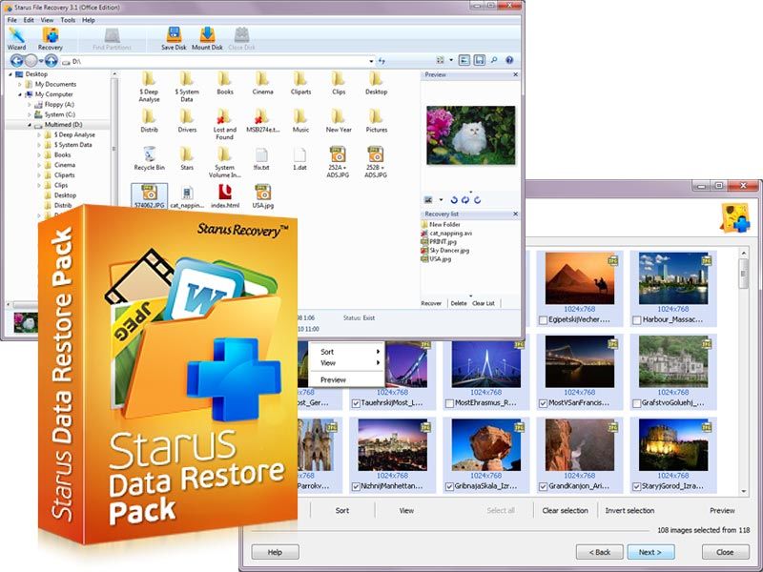Open the view mode dropdown arrow
This screenshot has height=572, width=763.
[x=451, y=60]
